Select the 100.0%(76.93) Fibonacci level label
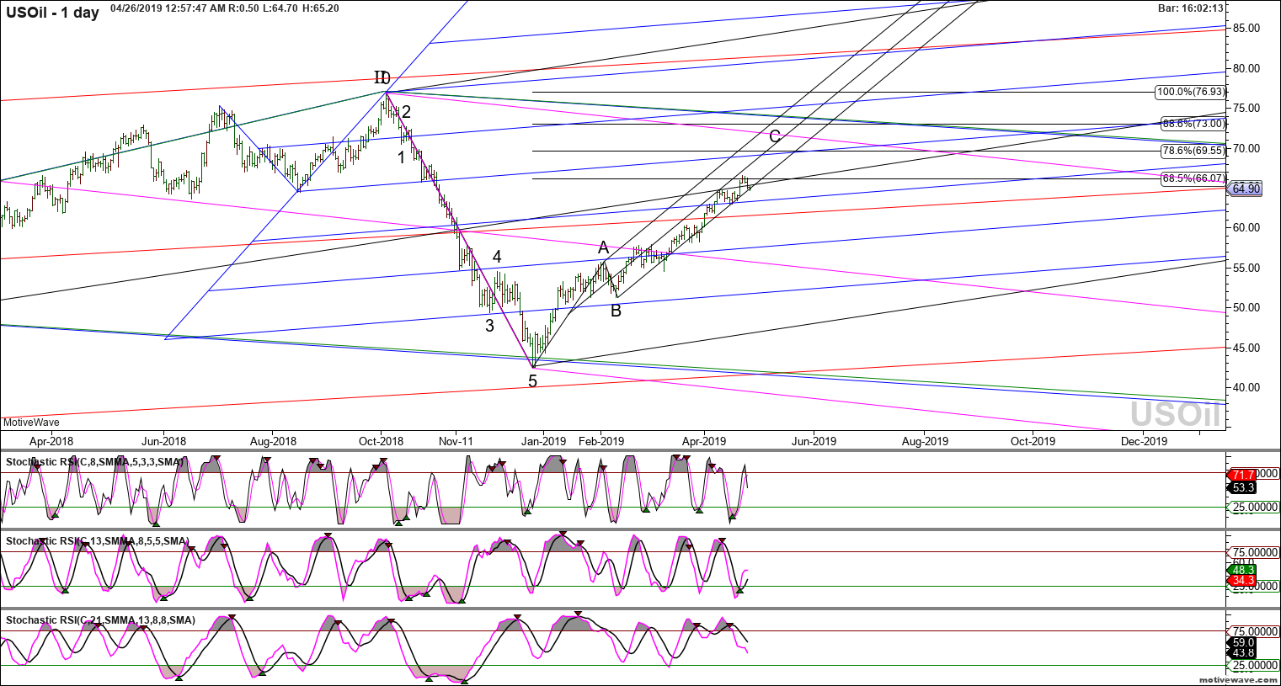The image size is (1281, 686). pyautogui.click(x=1192, y=92)
